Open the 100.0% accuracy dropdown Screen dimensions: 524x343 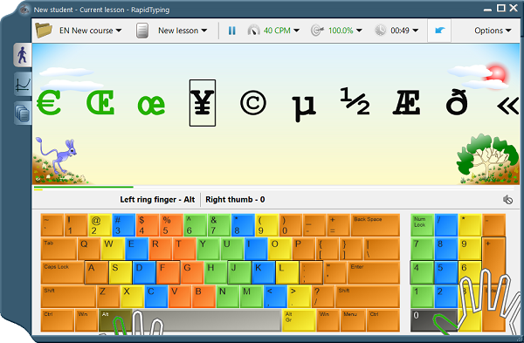tap(345, 31)
